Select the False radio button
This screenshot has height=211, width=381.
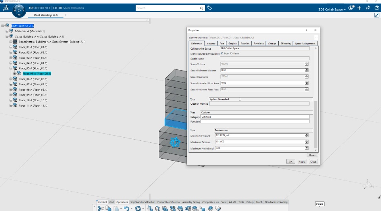[231, 54]
